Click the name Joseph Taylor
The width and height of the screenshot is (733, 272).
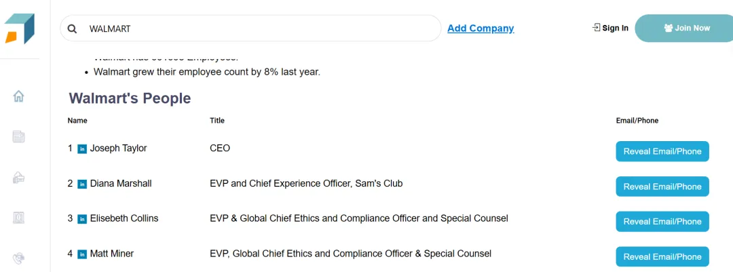pyautogui.click(x=118, y=149)
